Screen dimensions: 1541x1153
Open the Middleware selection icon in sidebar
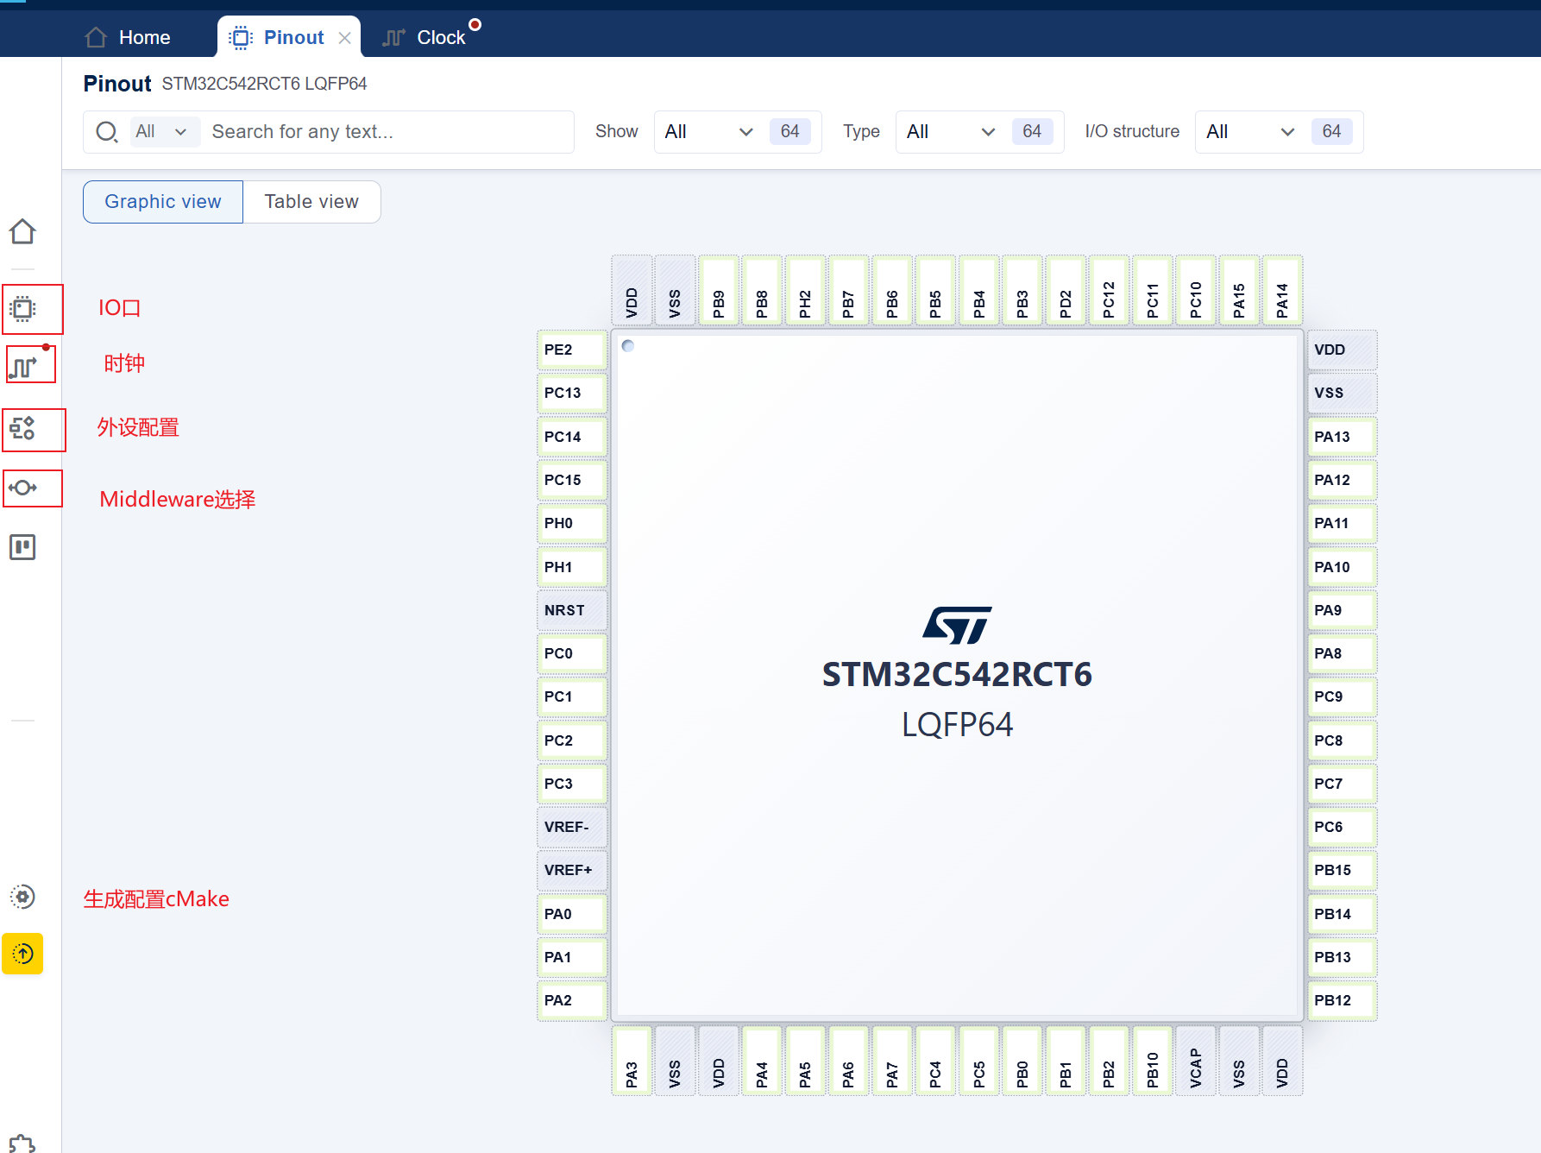point(22,488)
